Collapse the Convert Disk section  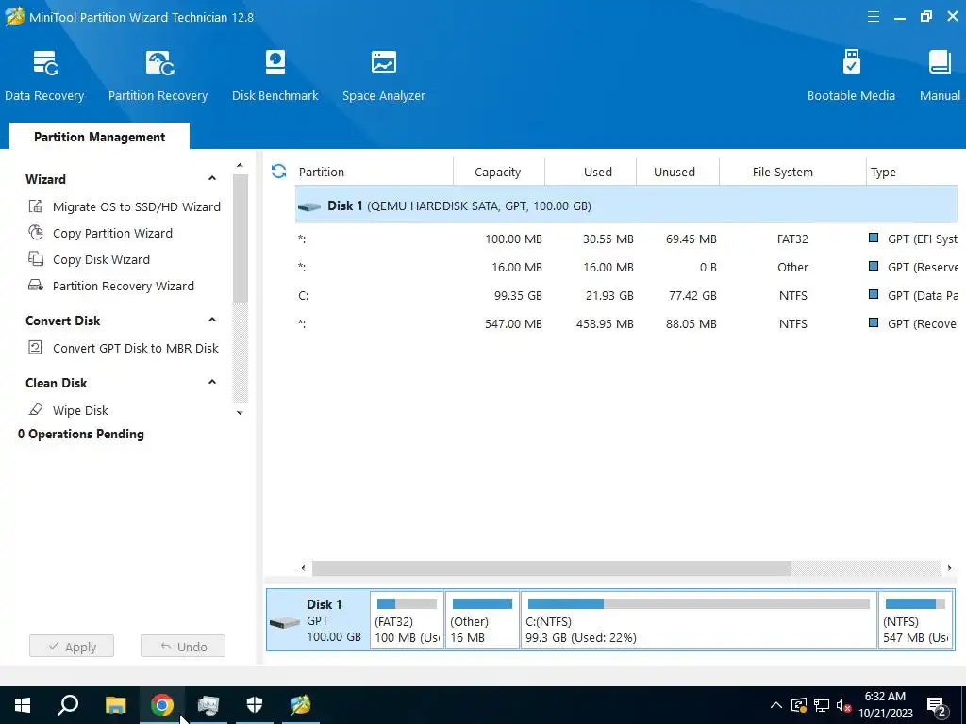click(212, 321)
